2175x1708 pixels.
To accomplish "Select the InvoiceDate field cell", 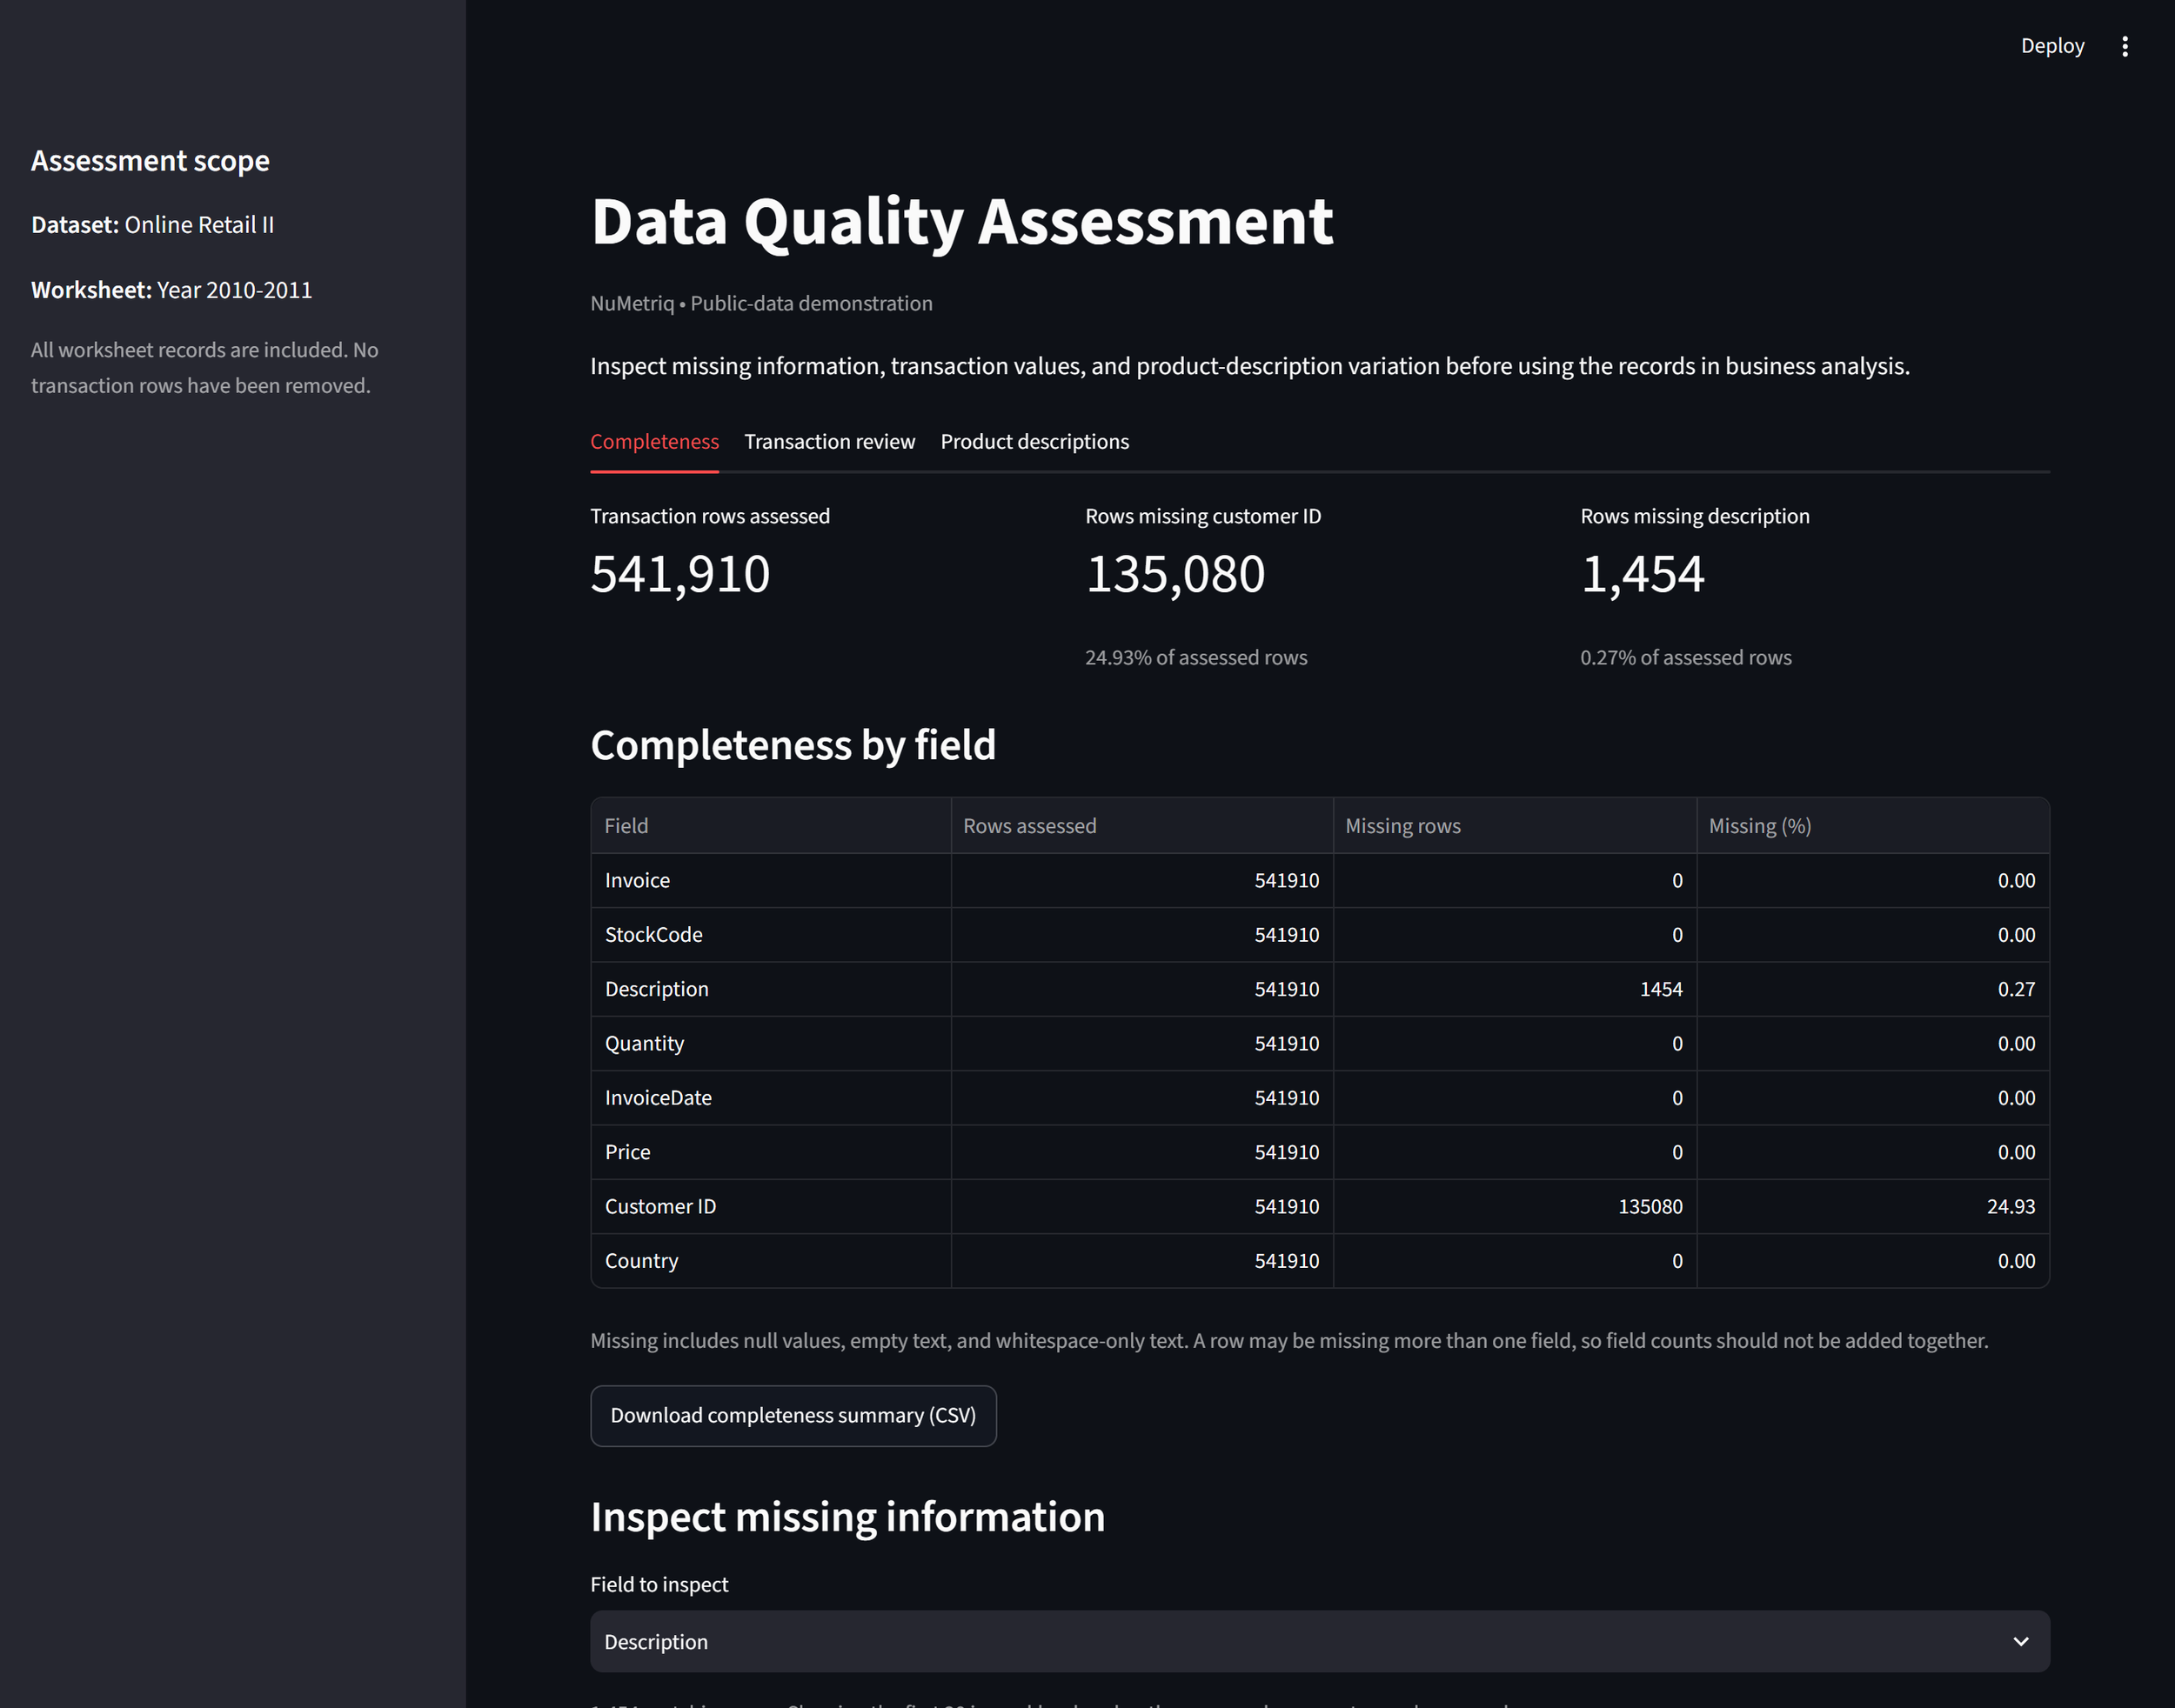I will point(770,1097).
